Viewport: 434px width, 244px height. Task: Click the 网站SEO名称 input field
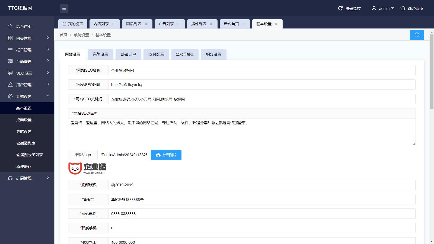pos(261,70)
